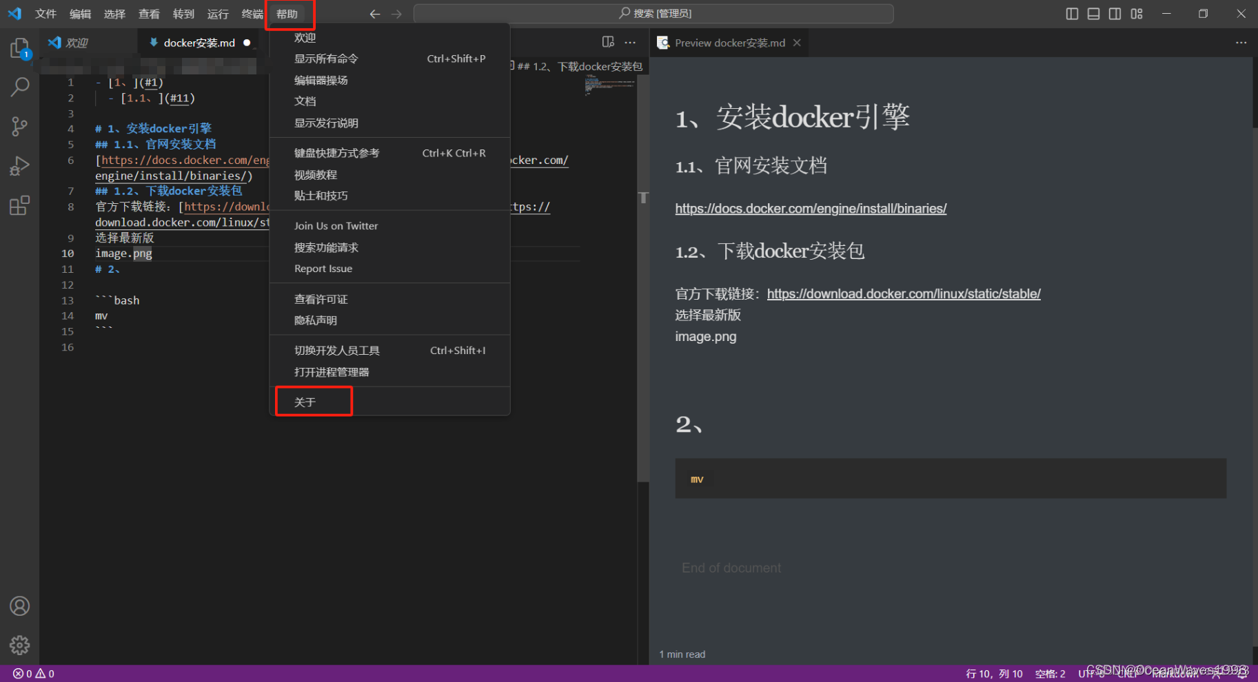The image size is (1258, 682).
Task: Open download.docker.com stable link in preview
Action: (904, 294)
